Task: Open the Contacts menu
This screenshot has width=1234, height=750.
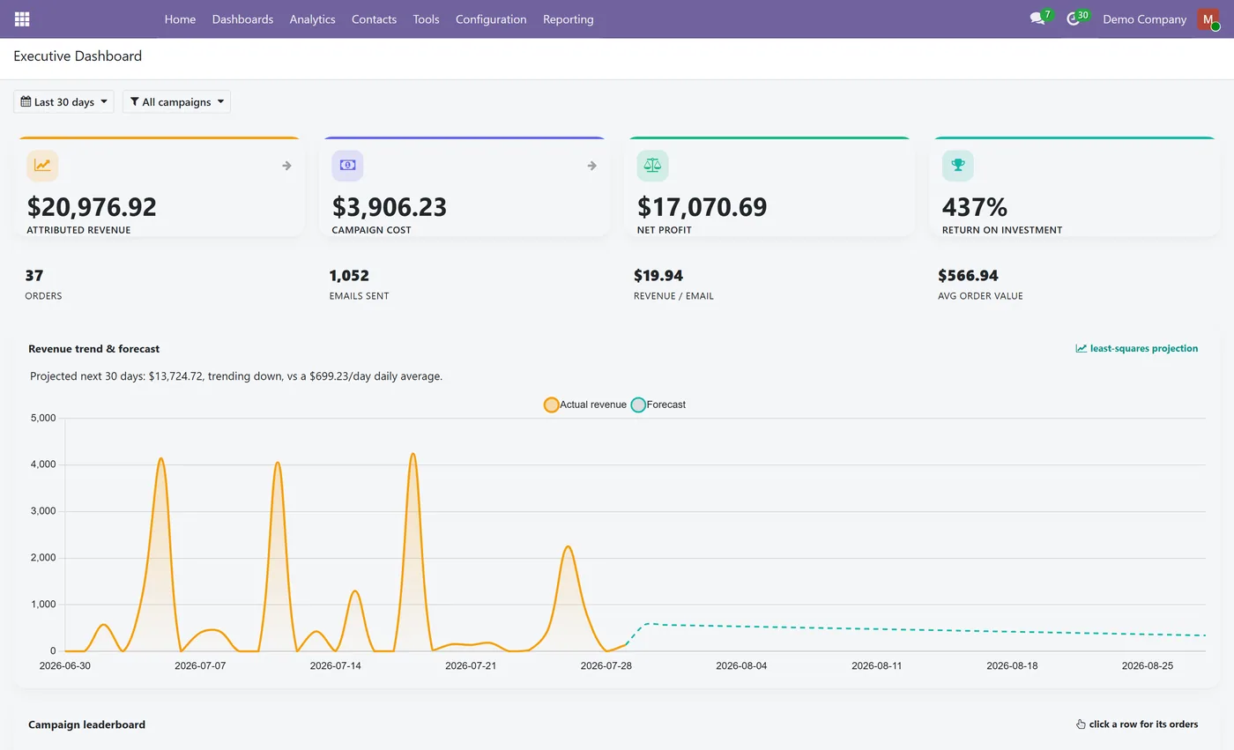Action: point(374,19)
